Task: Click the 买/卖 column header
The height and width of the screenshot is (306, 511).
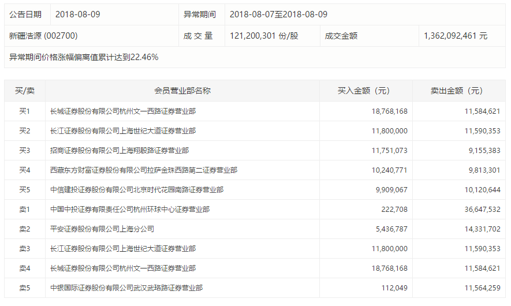Action: pyautogui.click(x=25, y=91)
